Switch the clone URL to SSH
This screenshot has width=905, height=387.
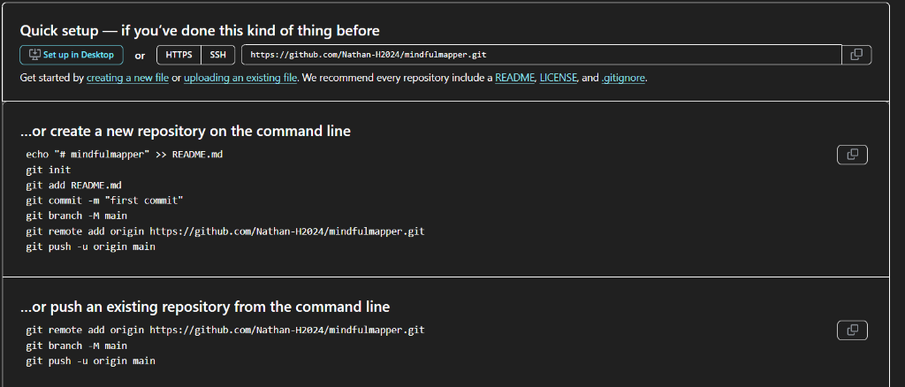tap(217, 55)
